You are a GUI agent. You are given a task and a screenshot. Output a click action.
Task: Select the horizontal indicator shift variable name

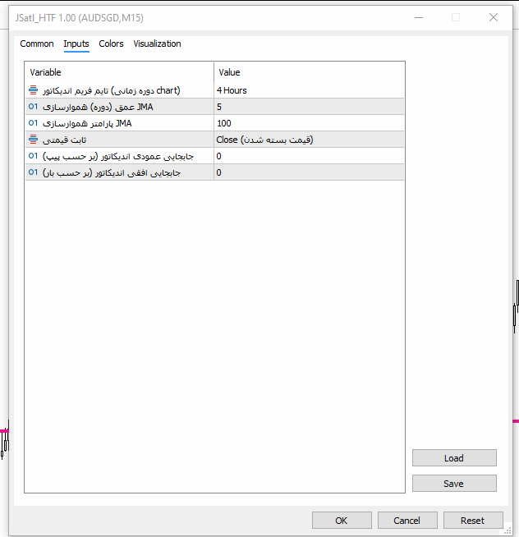click(112, 173)
